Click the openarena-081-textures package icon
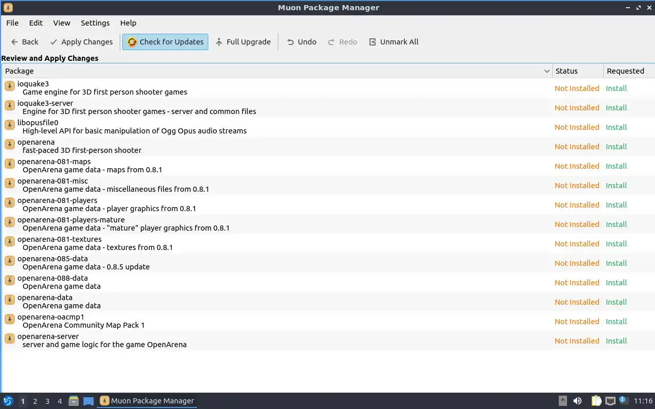 [x=9, y=241]
